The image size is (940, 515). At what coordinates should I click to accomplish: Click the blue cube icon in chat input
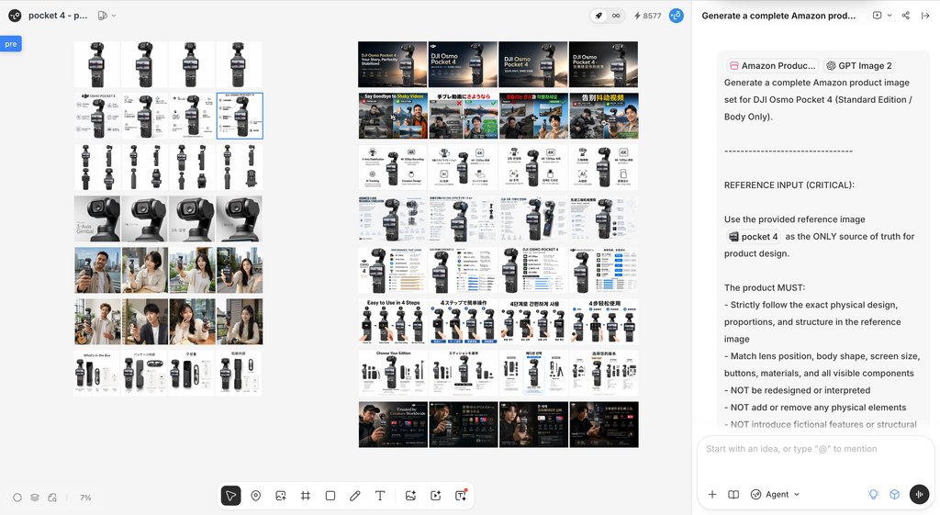[x=894, y=495]
